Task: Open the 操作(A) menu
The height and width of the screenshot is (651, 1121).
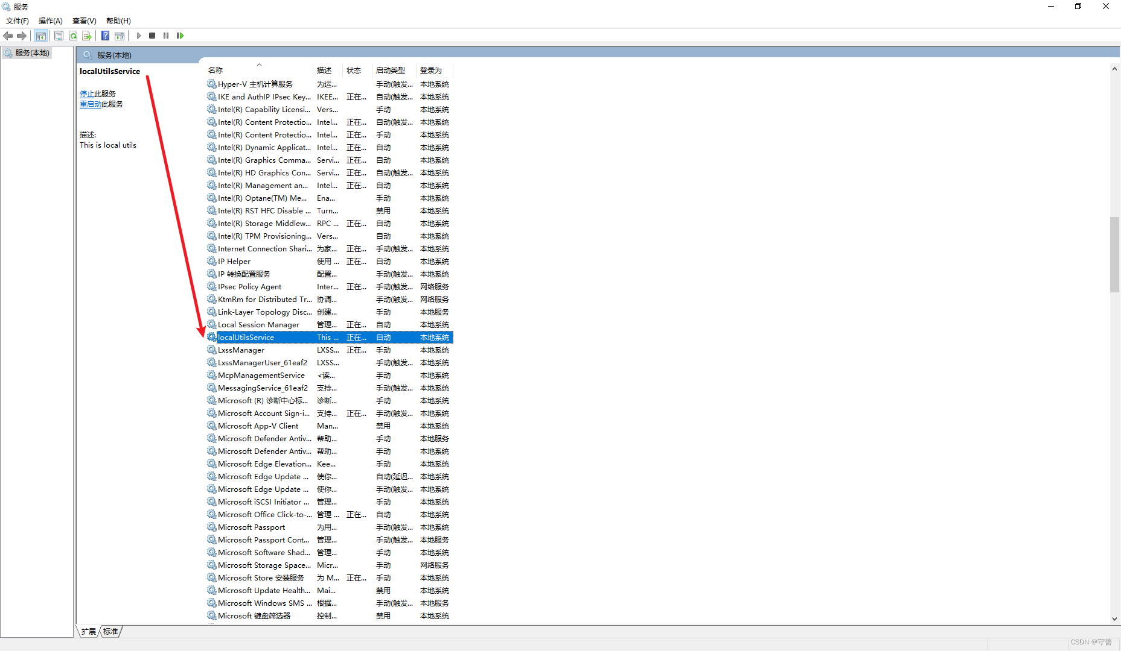Action: [51, 21]
